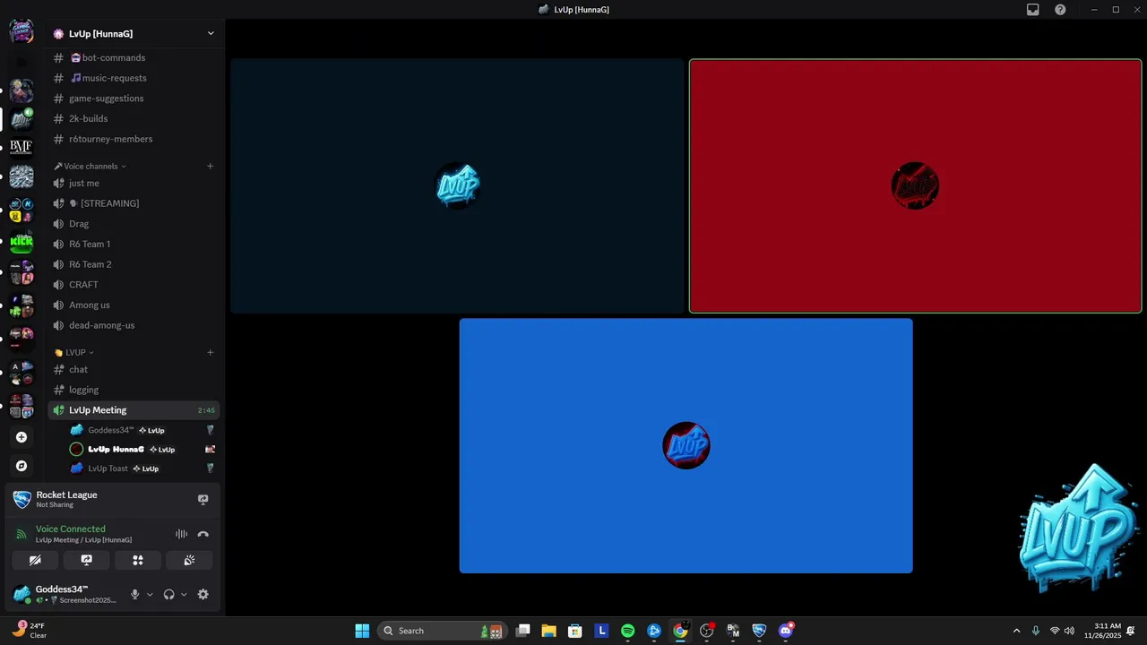The height and width of the screenshot is (645, 1147).
Task: Open the r6tourney-members channel
Action: 134,139
